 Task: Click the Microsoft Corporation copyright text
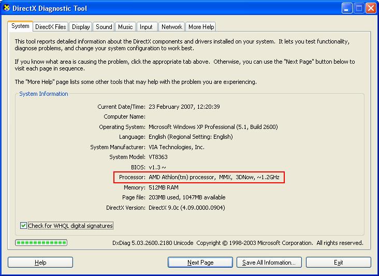pyautogui.click(x=280, y=243)
